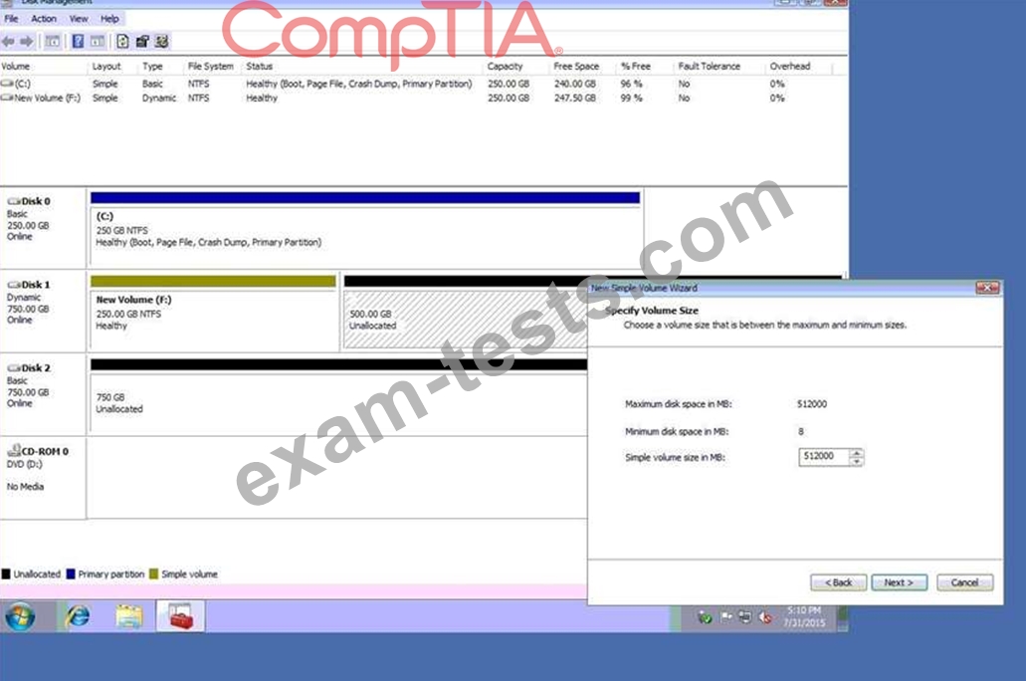1026x681 pixels.
Task: Click the blue Help question-mark toolbar icon
Action: click(x=78, y=42)
